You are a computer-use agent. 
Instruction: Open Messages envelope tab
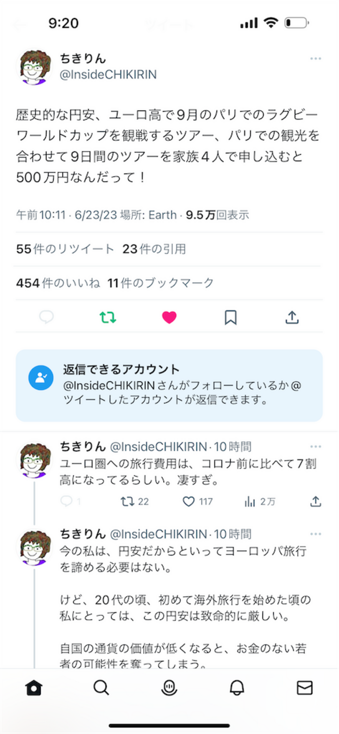point(305,688)
